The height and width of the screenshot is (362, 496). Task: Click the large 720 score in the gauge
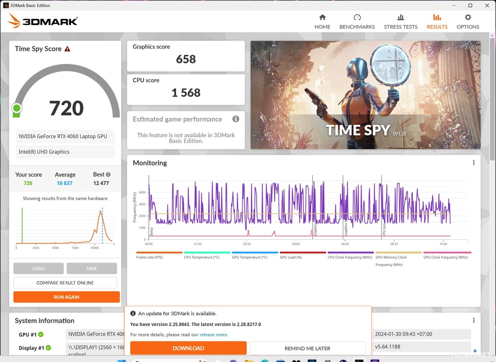(67, 108)
